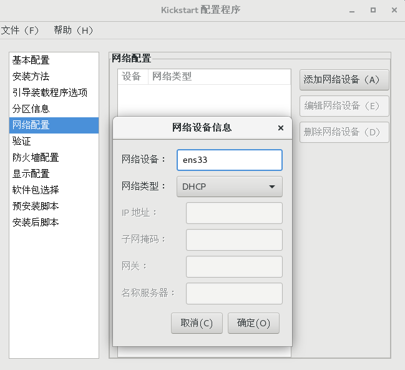Select 验证 in the sidebar

54,141
